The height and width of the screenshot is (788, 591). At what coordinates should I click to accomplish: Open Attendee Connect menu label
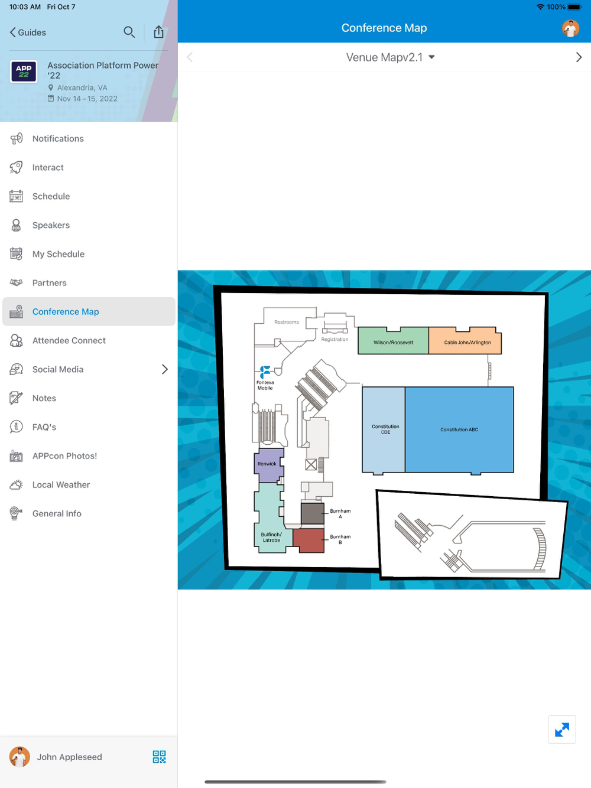(69, 340)
